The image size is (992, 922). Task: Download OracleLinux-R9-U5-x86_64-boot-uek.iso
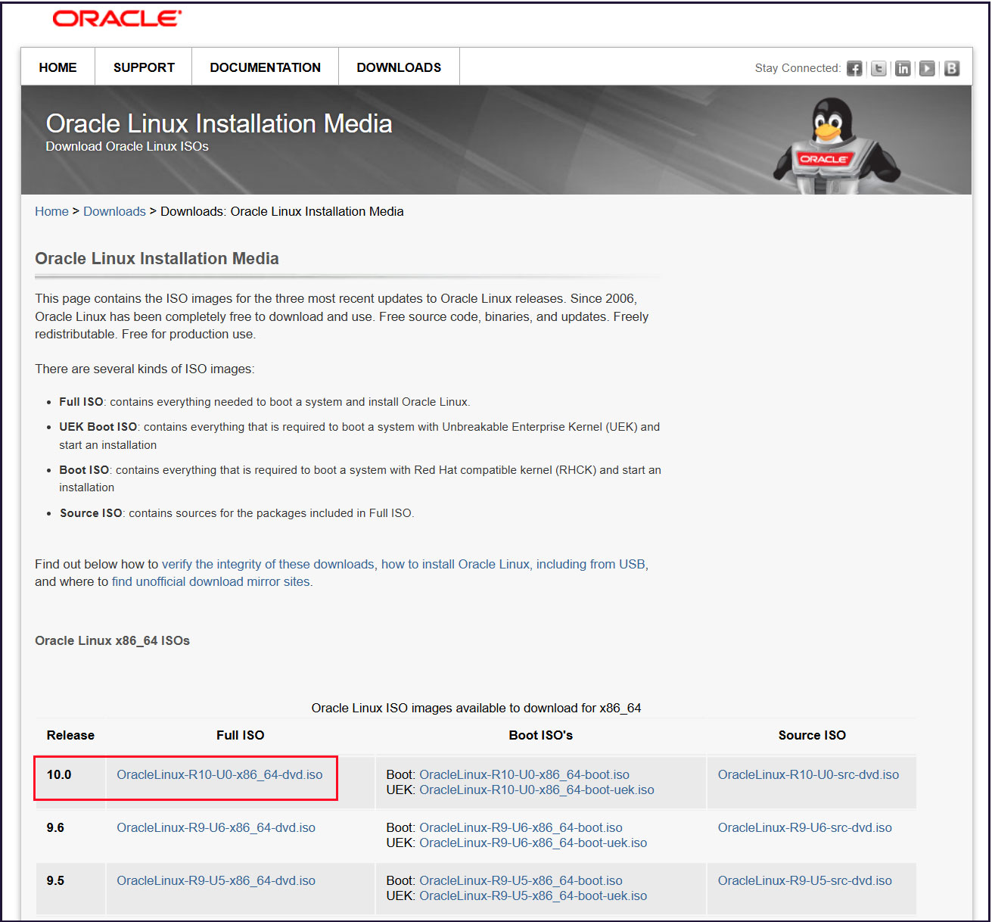pos(533,896)
